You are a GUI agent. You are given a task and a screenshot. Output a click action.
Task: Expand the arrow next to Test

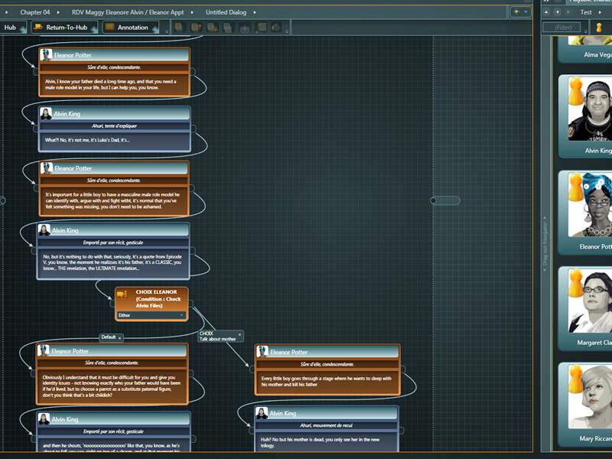tap(600, 12)
